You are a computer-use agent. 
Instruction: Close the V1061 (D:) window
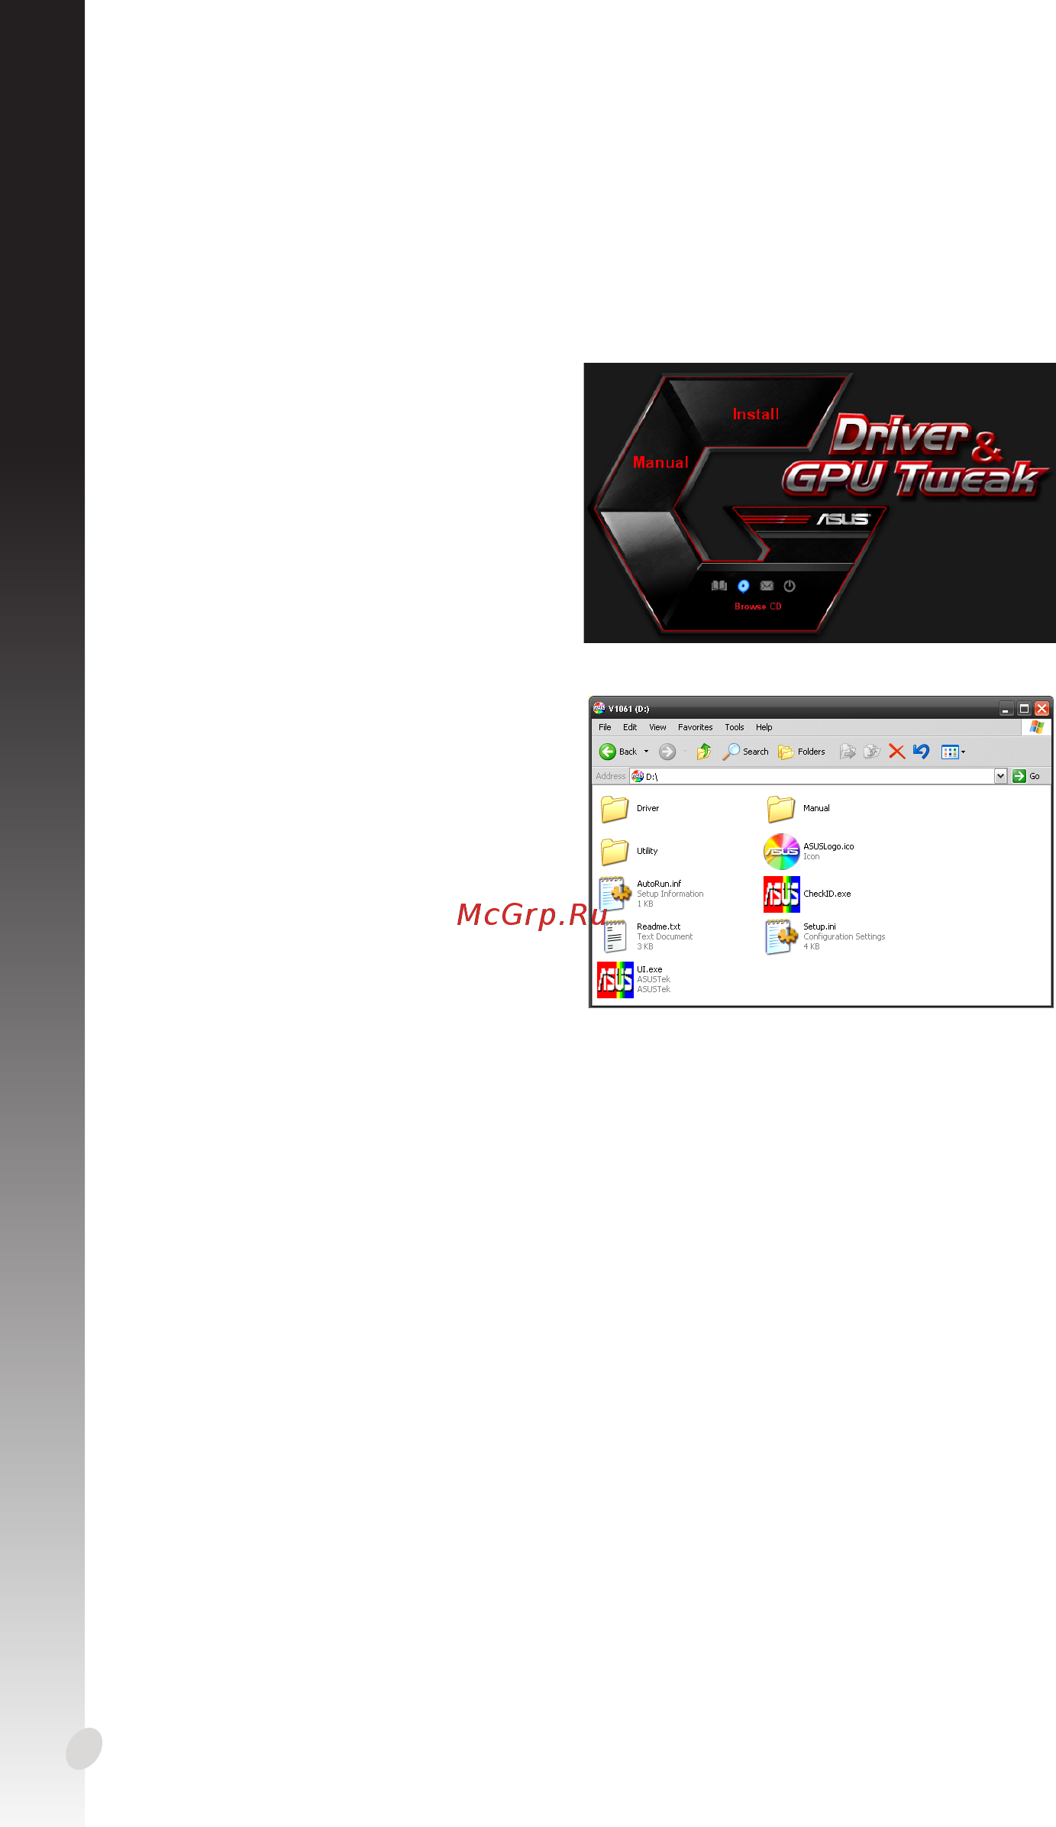pyautogui.click(x=1041, y=709)
